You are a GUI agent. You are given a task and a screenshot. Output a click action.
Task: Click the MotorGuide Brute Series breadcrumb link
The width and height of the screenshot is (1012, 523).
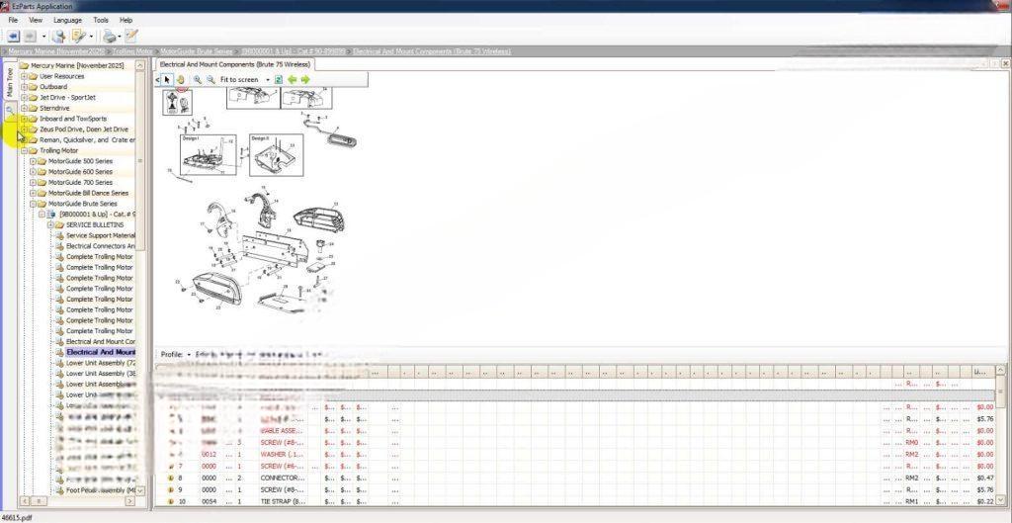tap(198, 49)
